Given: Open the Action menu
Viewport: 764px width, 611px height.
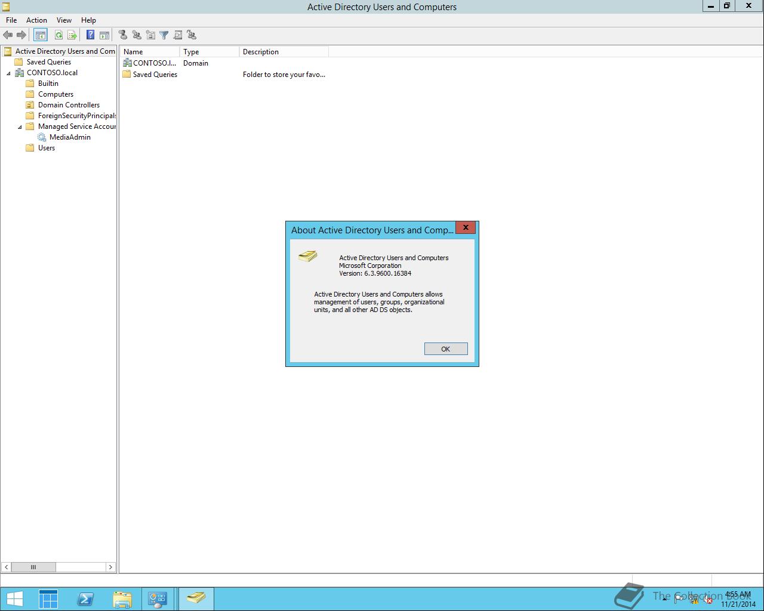Looking at the screenshot, I should 36,20.
